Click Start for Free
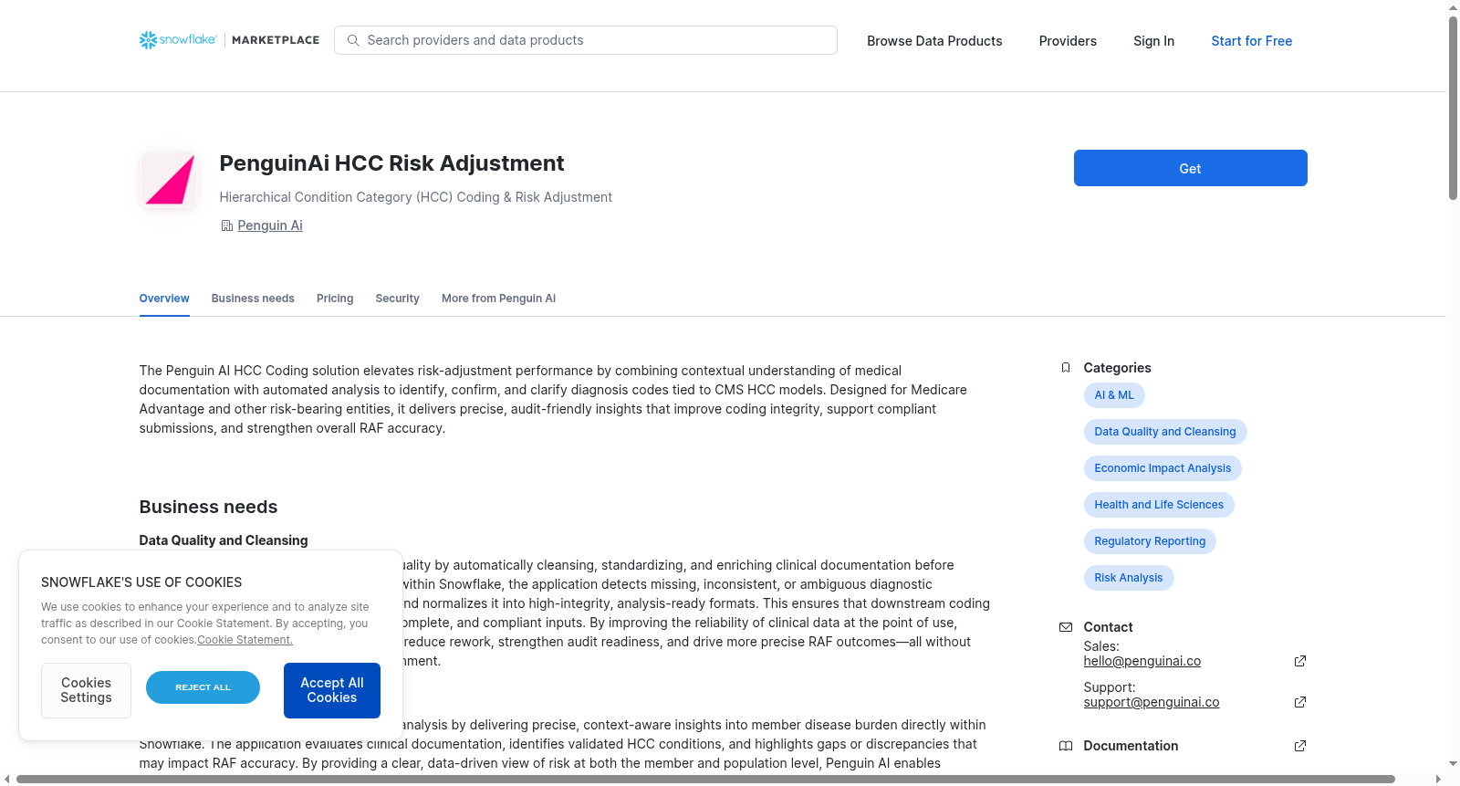Viewport: 1460px width, 786px height. click(1252, 41)
